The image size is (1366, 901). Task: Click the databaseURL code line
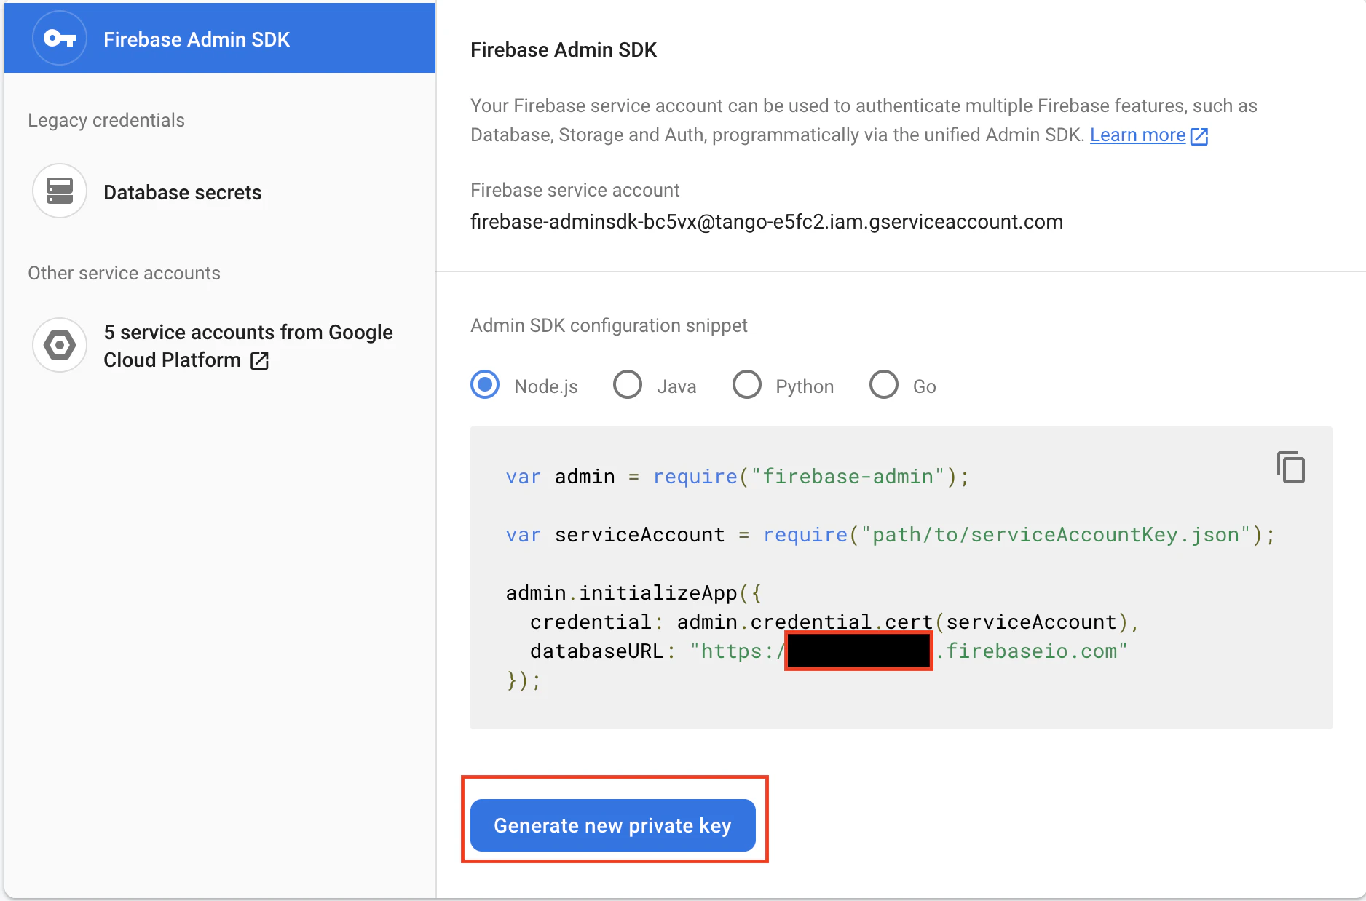(829, 651)
